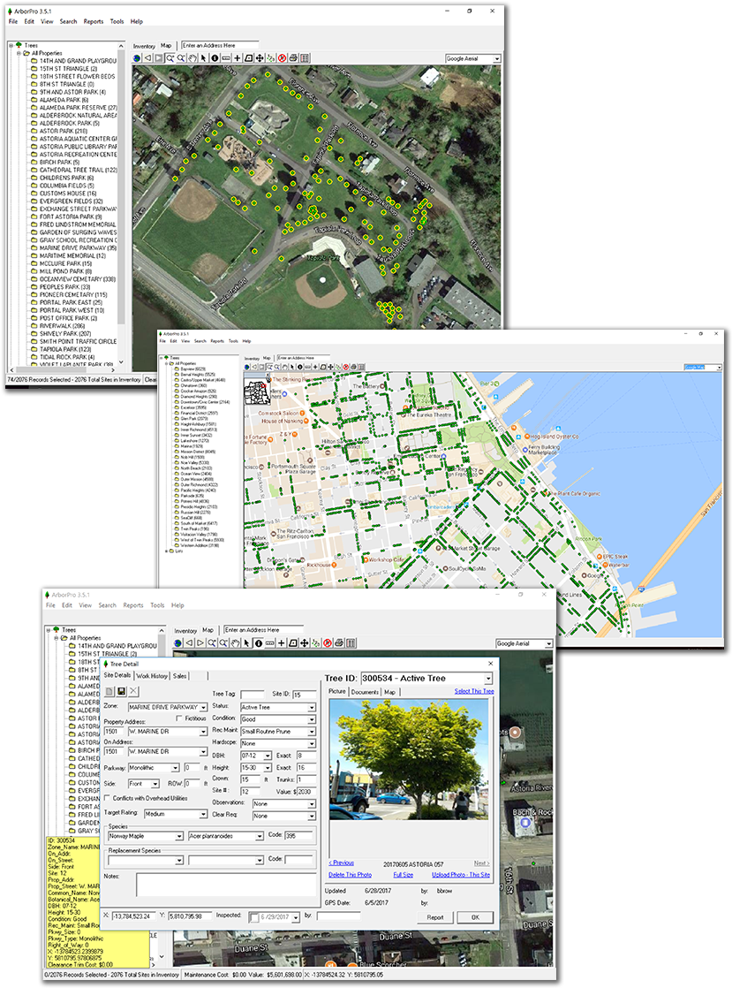The height and width of the screenshot is (988, 732).
Task: Click the globe icon in the top window toolbar
Action: (137, 58)
